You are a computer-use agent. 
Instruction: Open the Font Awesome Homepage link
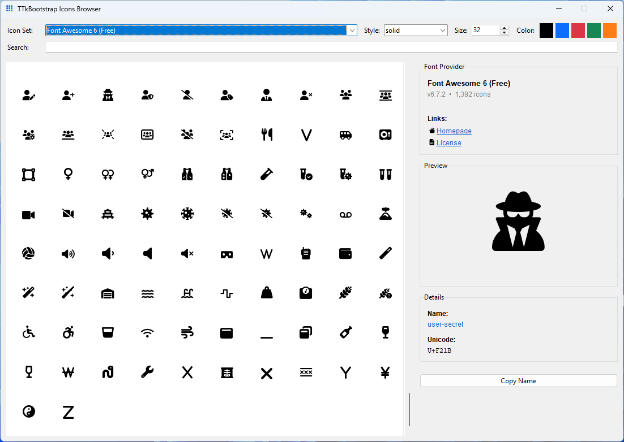coord(454,131)
